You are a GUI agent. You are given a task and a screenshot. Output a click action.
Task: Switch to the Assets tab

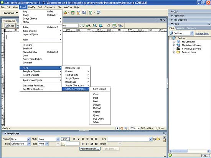[180, 28]
